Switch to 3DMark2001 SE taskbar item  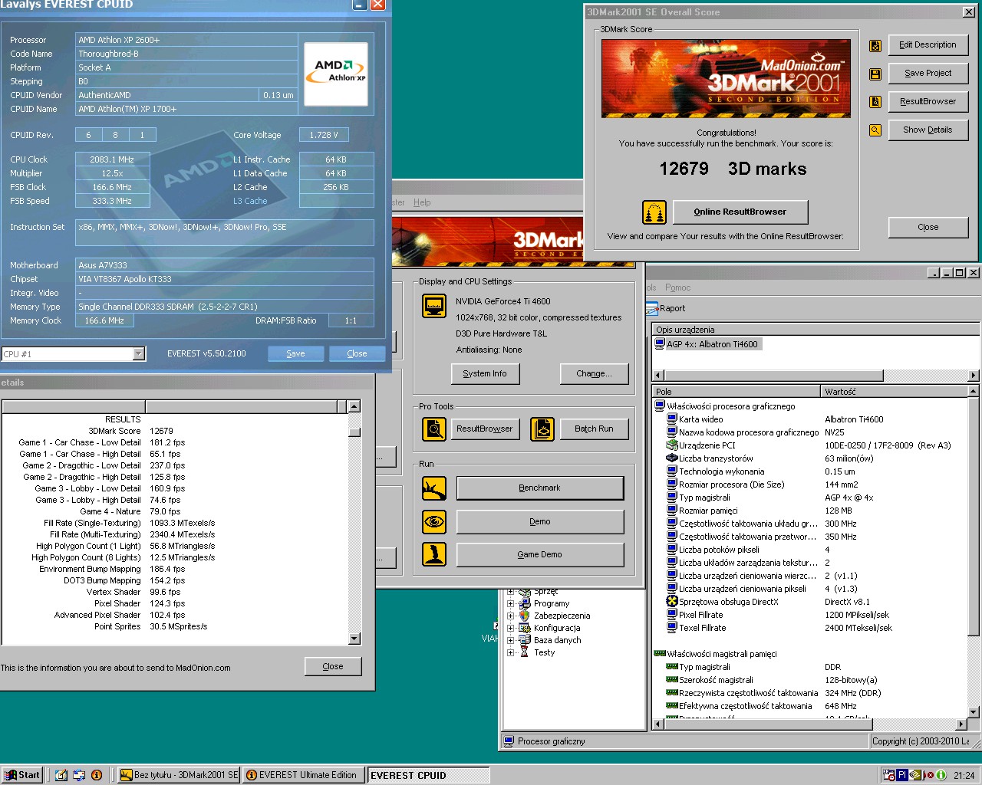pyautogui.click(x=179, y=775)
